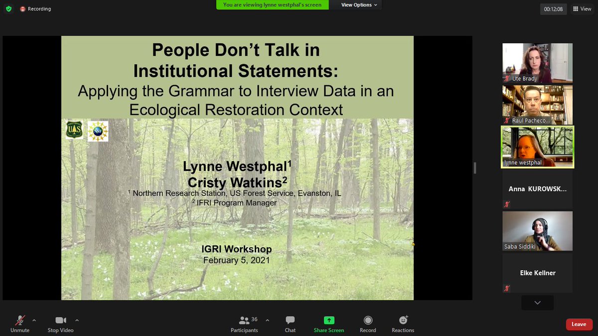Click the muted mic icon on Elke Kellner
Screen dimensions: 598x336
[507, 288]
